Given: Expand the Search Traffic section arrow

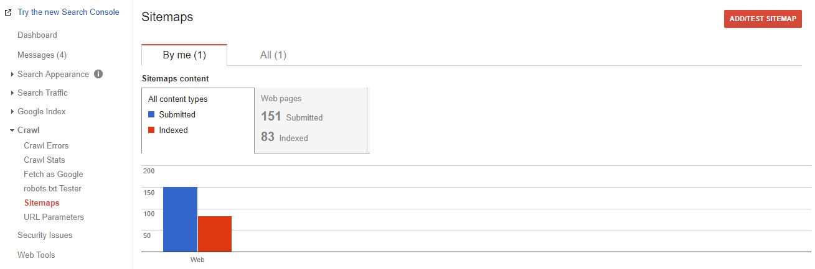Looking at the screenshot, I should click(x=12, y=93).
